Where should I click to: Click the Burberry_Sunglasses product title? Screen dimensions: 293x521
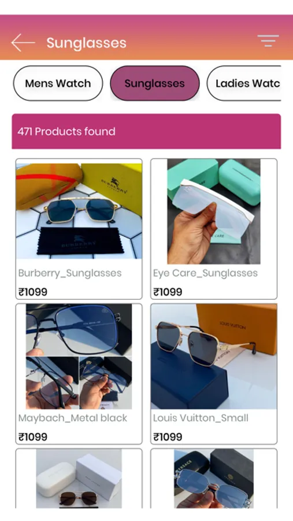click(x=70, y=273)
